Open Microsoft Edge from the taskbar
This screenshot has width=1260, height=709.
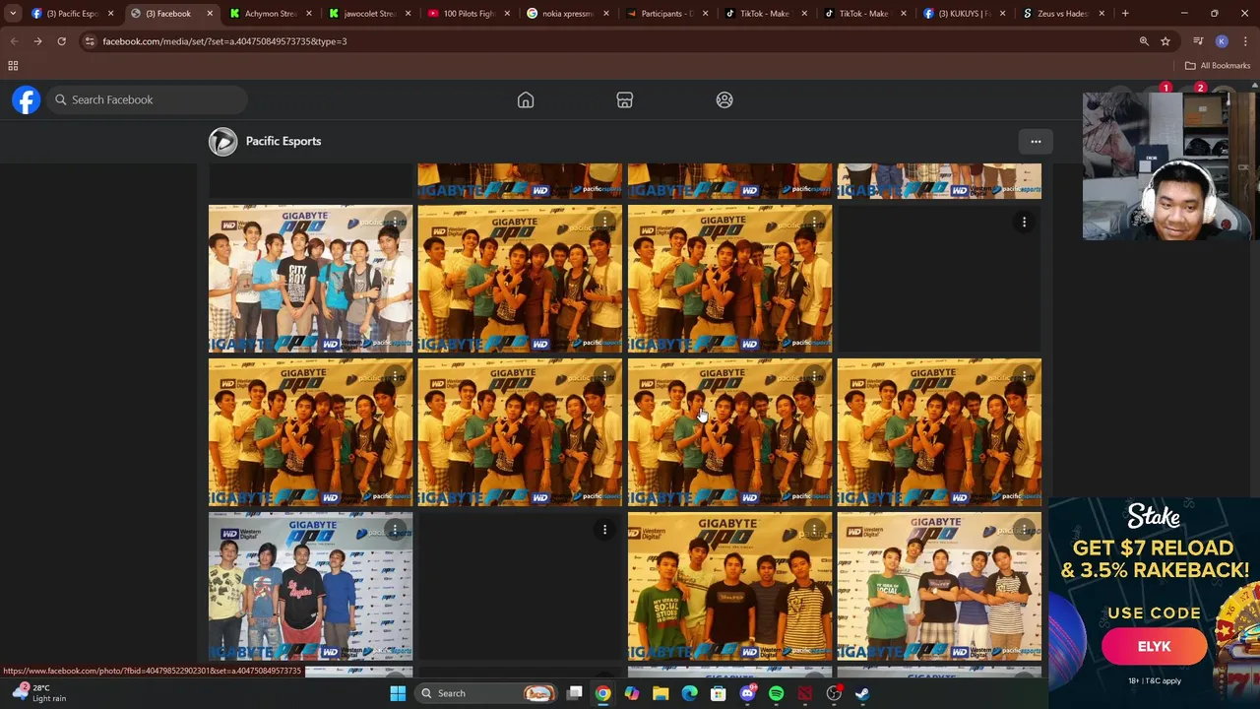(x=689, y=693)
